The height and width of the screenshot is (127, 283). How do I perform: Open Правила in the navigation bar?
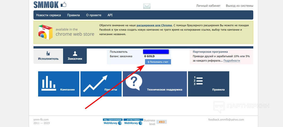click(73, 15)
